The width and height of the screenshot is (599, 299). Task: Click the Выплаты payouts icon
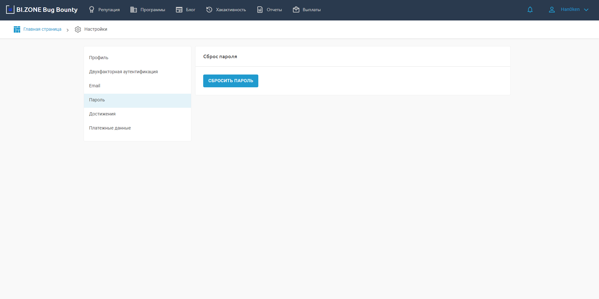tap(296, 10)
